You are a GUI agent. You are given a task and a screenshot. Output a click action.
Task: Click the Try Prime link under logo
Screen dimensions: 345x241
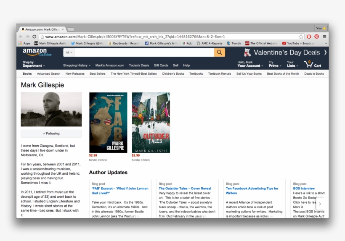(45, 55)
